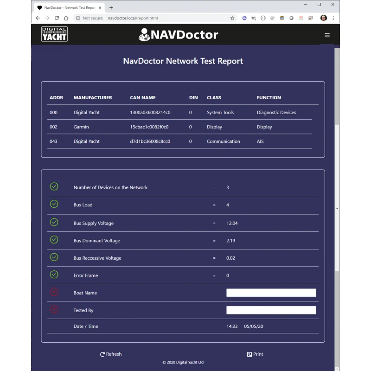371x371 pixels.
Task: Open the hamburger menu in the header
Action: coord(327,35)
